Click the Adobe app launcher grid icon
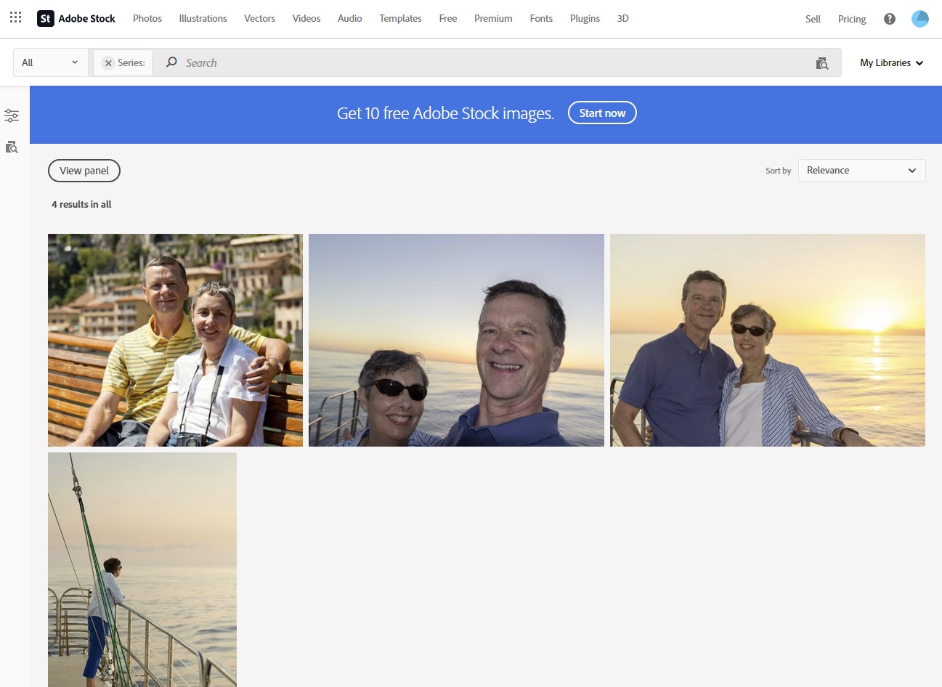 click(x=15, y=17)
